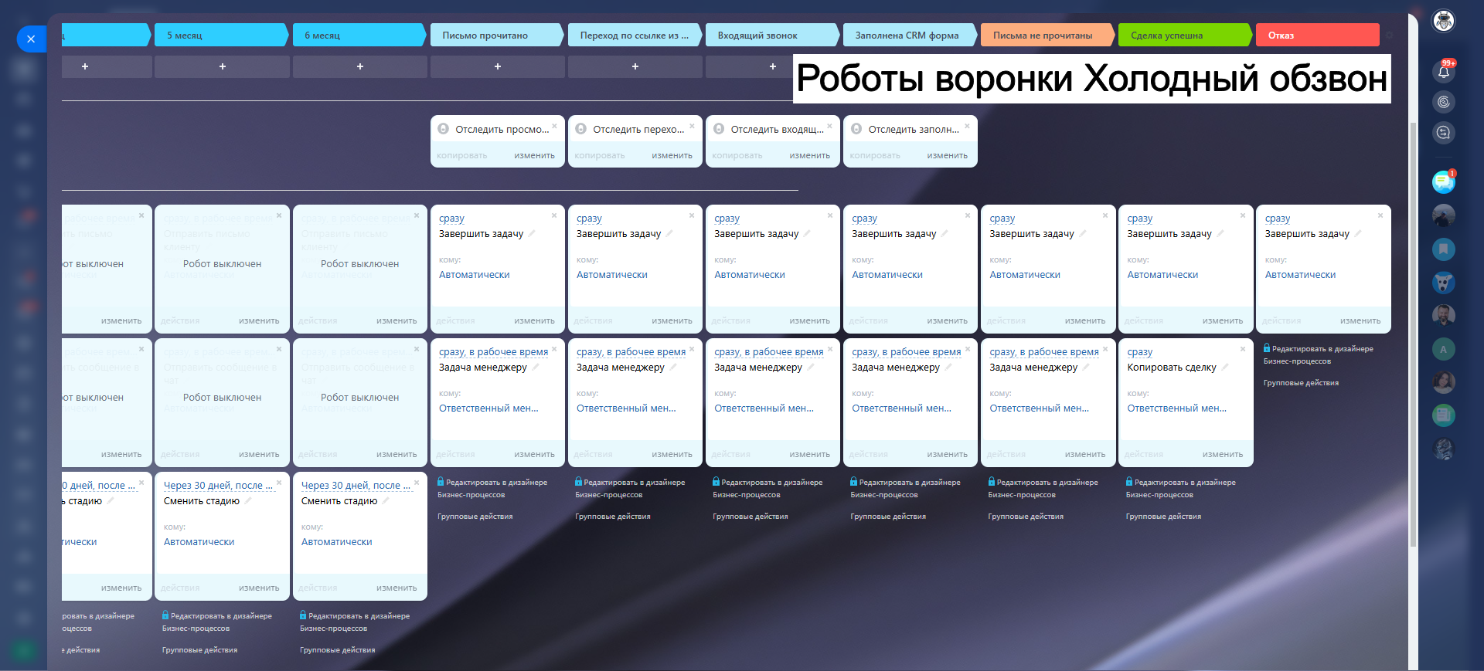Remove the Отследить просмо... trigger with its X
Viewport: 1484px width, 671px height.
point(554,126)
